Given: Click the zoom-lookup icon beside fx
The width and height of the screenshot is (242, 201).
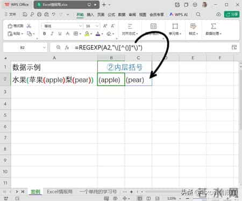Looking at the screenshot, I should click(x=58, y=47).
